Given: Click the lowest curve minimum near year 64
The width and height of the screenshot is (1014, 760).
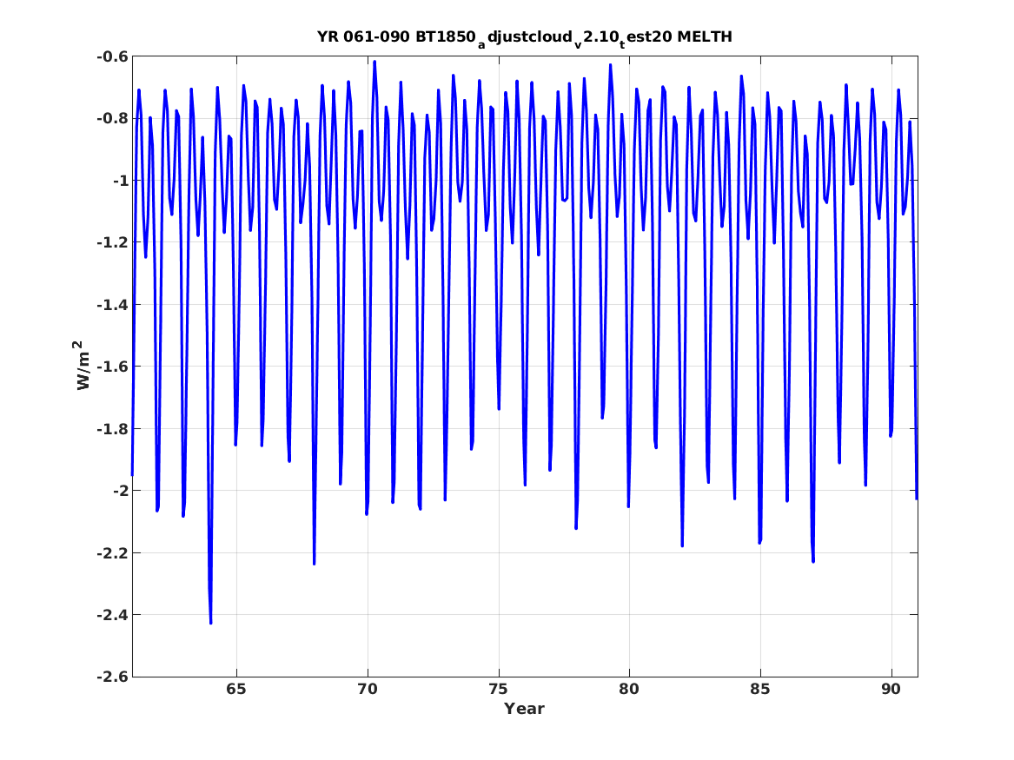Looking at the screenshot, I should point(211,623).
